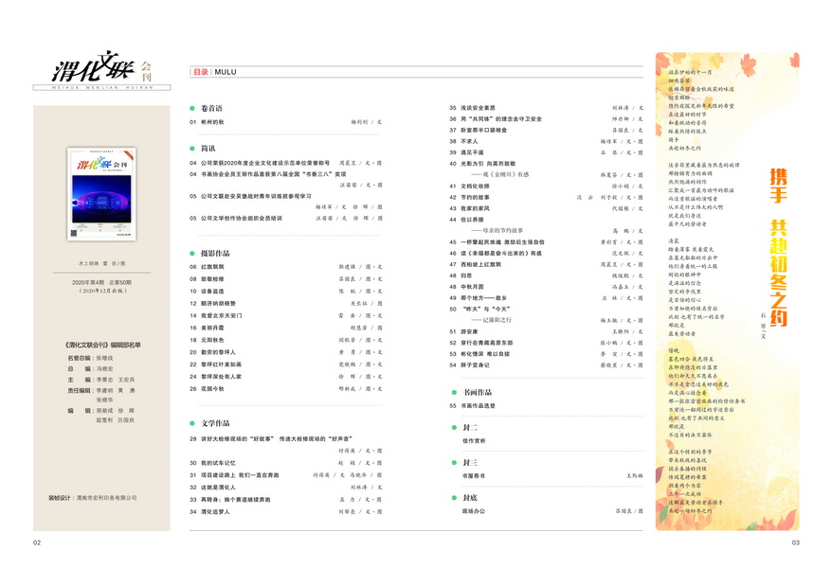Click the green dot next to 封三
Viewport: 832px width, 568px height.
click(x=454, y=462)
